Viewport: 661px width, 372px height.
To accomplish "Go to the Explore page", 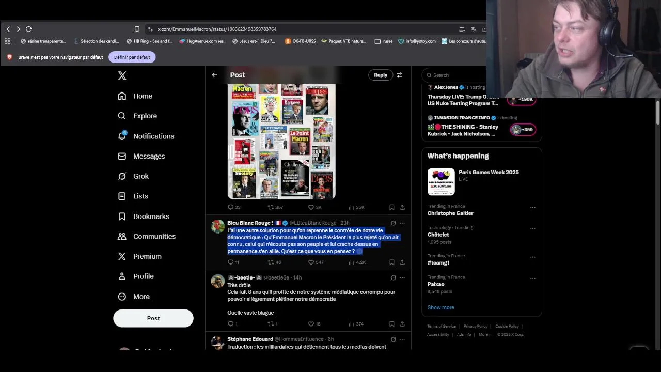I will 137,116.
